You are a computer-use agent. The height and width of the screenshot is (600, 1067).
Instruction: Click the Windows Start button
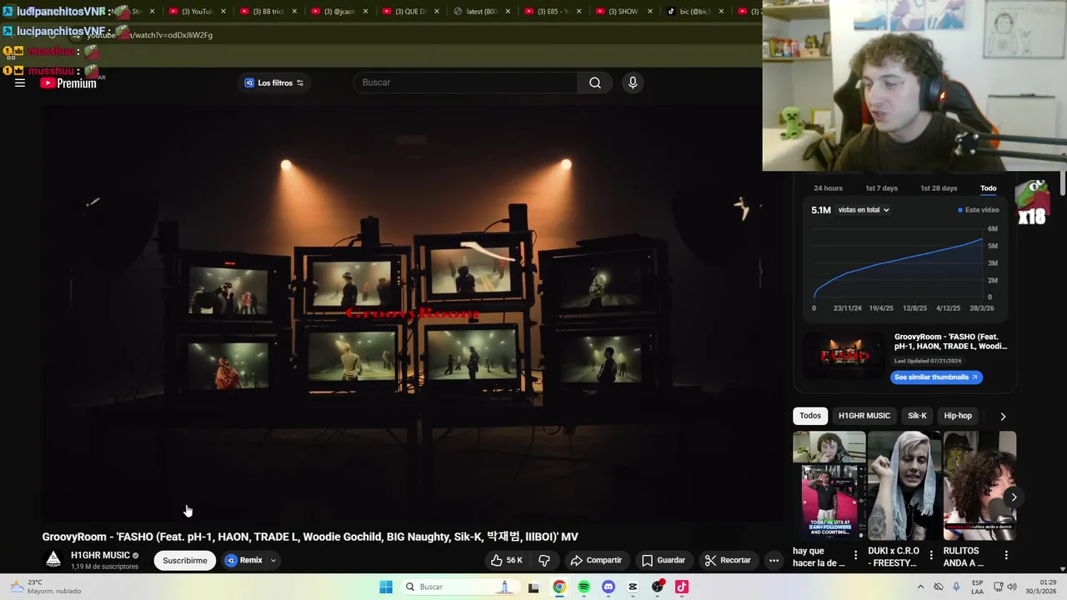click(386, 587)
